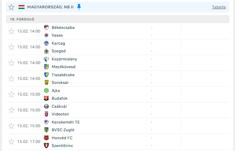Viewport: 235px width, 151px height.
Task: Click the Szentlőrinc team crest
Action: 46,146
